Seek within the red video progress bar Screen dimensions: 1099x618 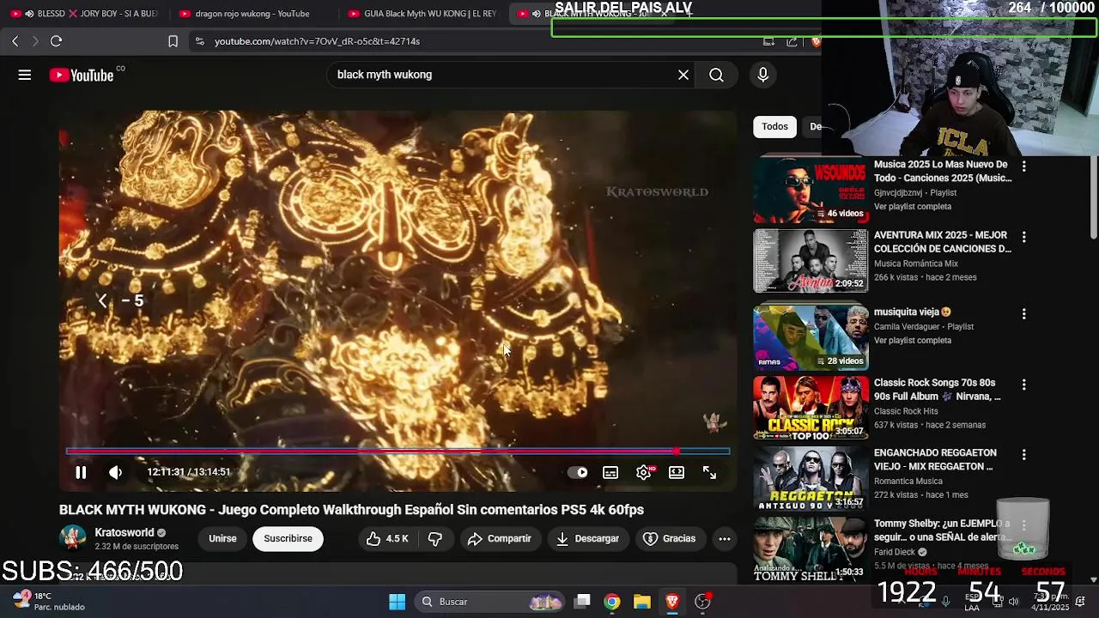point(398,451)
